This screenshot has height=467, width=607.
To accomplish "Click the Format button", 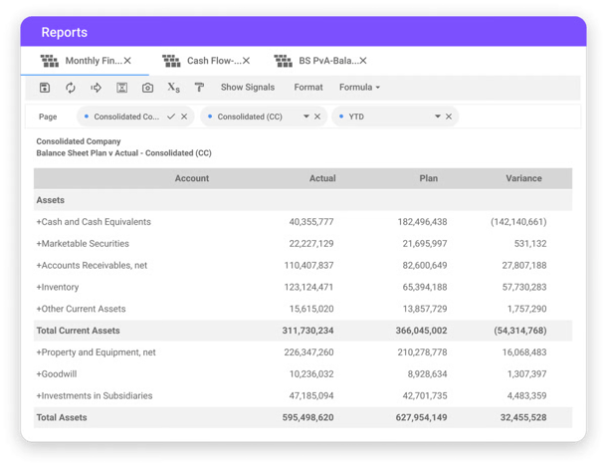I will [x=308, y=88].
